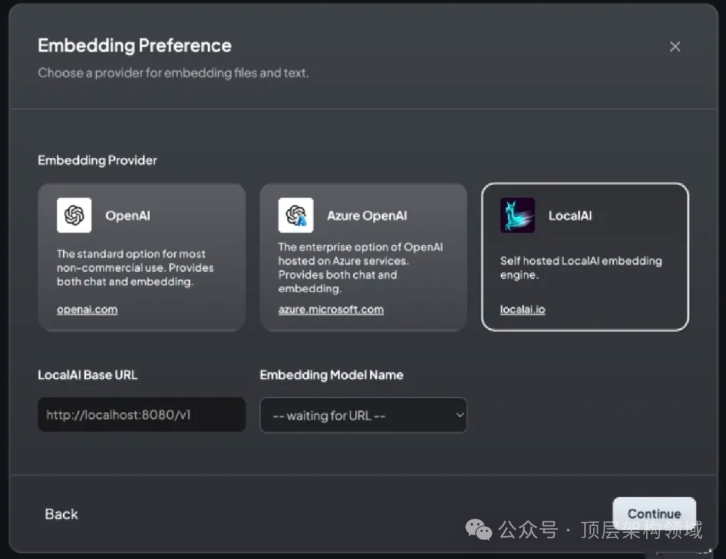Click the Continue button
The height and width of the screenshot is (559, 726).
[x=654, y=514]
